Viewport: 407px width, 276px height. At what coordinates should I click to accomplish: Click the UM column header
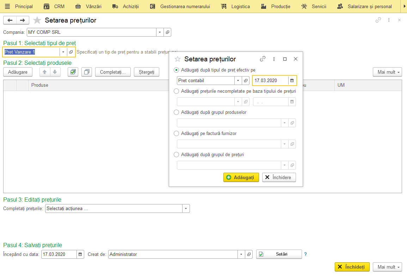tap(368, 85)
